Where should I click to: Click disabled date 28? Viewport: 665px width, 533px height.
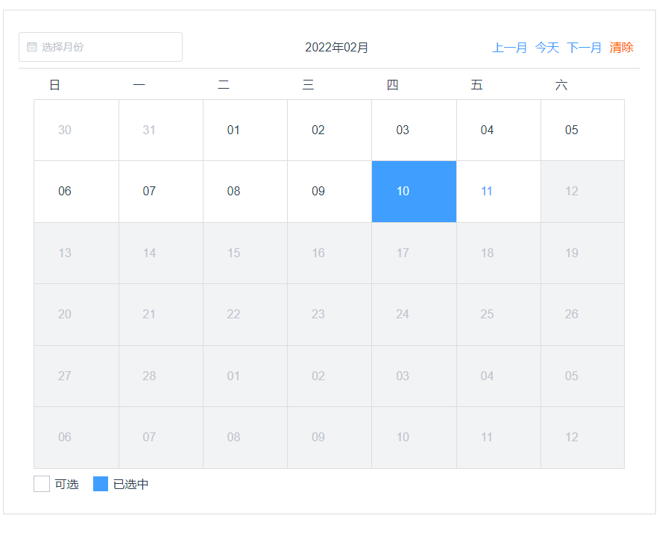tap(161, 376)
